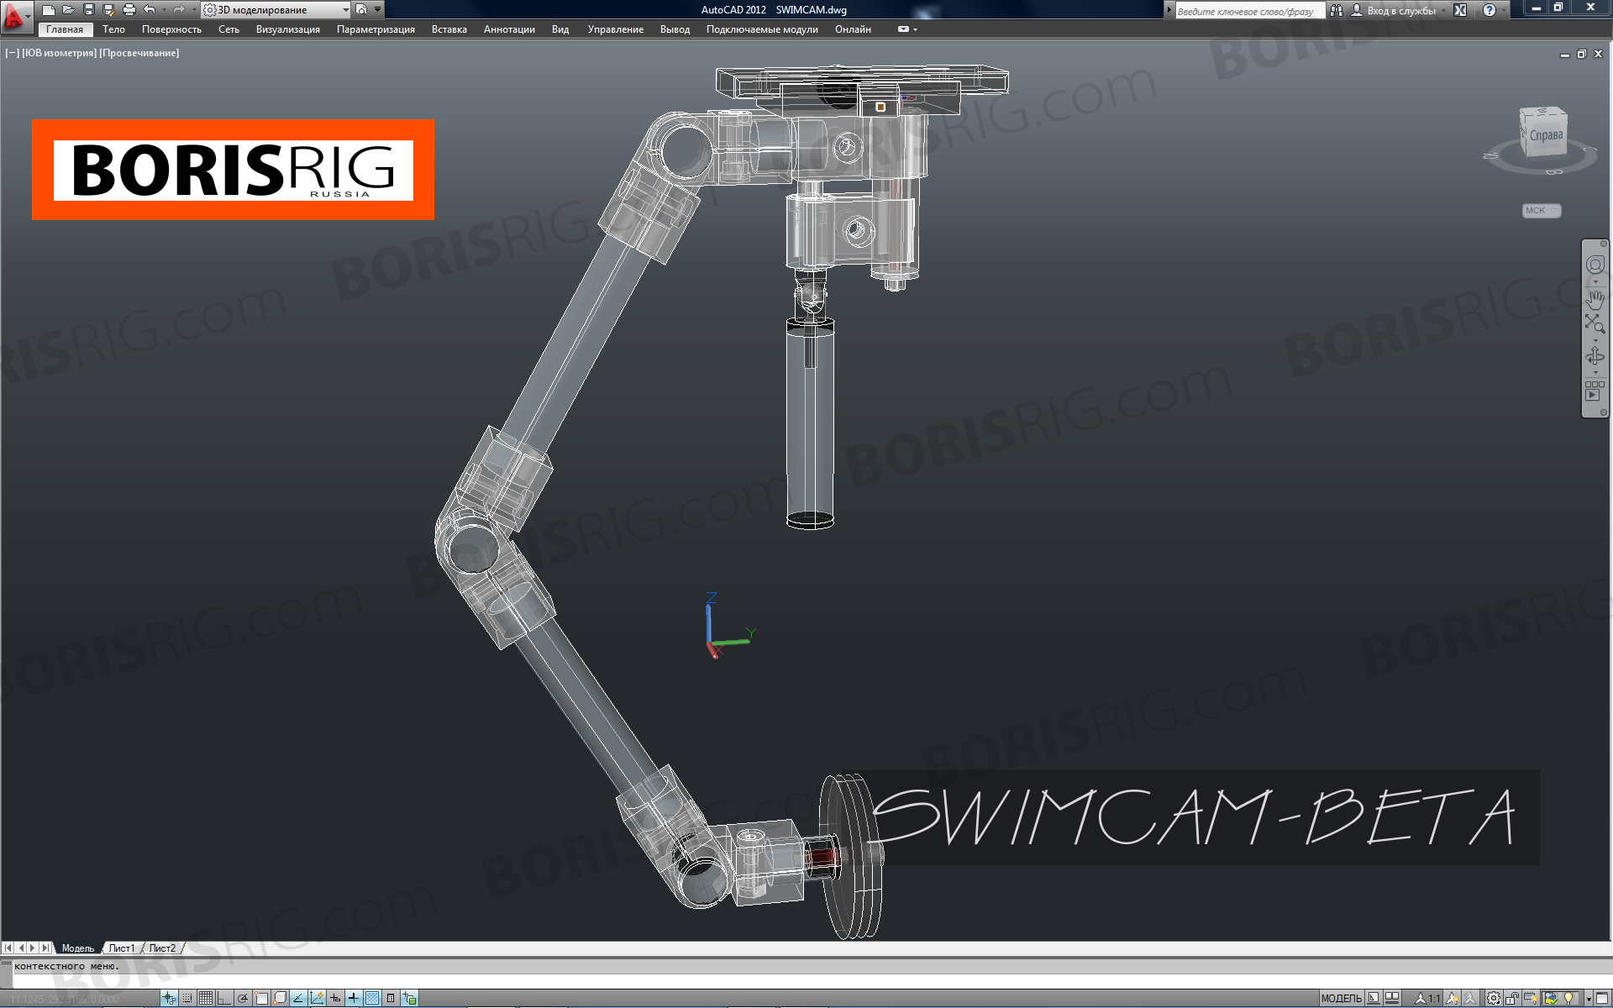Open the Autodesk Exchange X icon

(x=1460, y=11)
